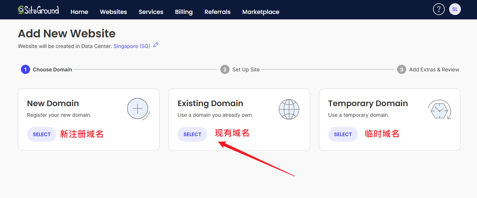The height and width of the screenshot is (198, 477).
Task: Click the step 1 Choose Domain circle
Action: [25, 70]
